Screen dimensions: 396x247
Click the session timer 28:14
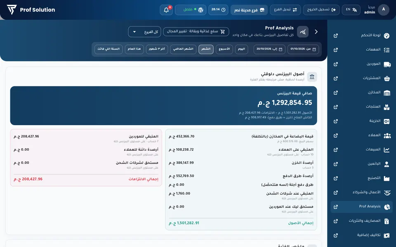click(x=218, y=10)
